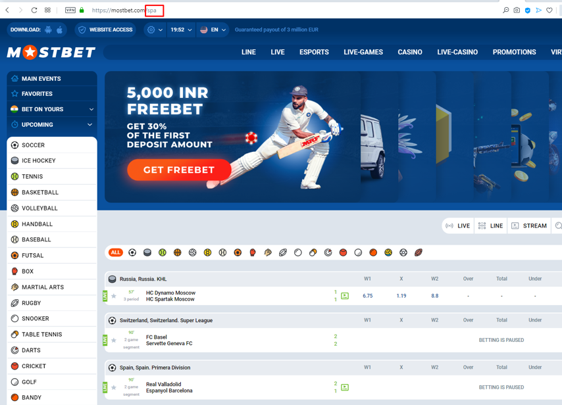The height and width of the screenshot is (405, 562).
Task: Favorite the HC Dynamo Moscow match star
Action: (114, 296)
